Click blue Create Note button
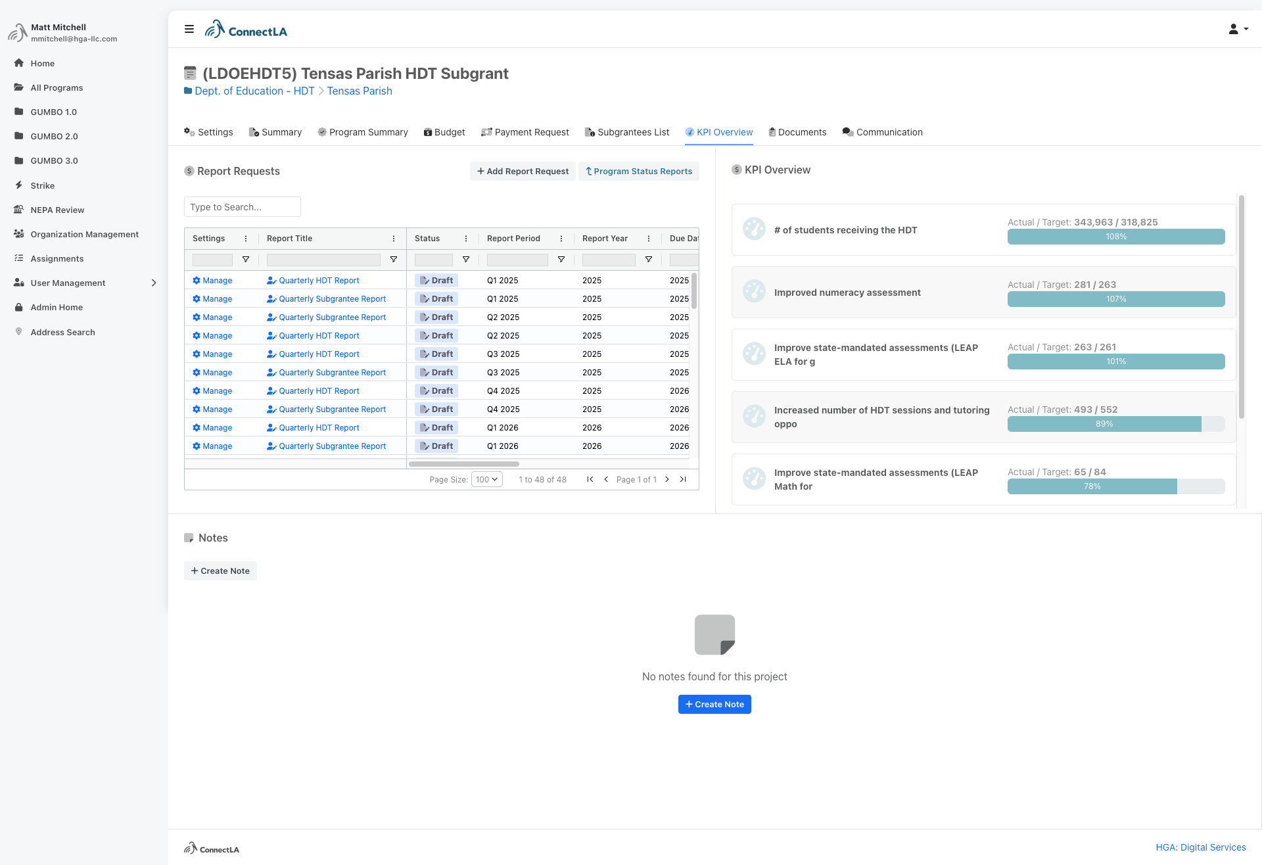The image size is (1262, 865). [x=714, y=704]
